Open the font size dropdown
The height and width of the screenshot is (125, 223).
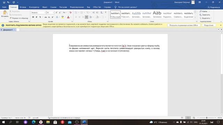53,12
